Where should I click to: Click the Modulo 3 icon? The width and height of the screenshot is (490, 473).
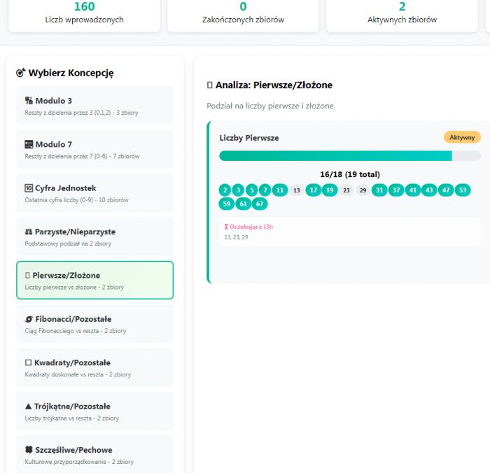tap(29, 101)
